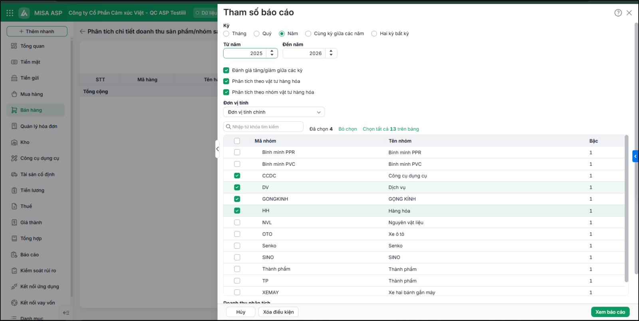Click the Tài sản cố định icon

click(14, 174)
